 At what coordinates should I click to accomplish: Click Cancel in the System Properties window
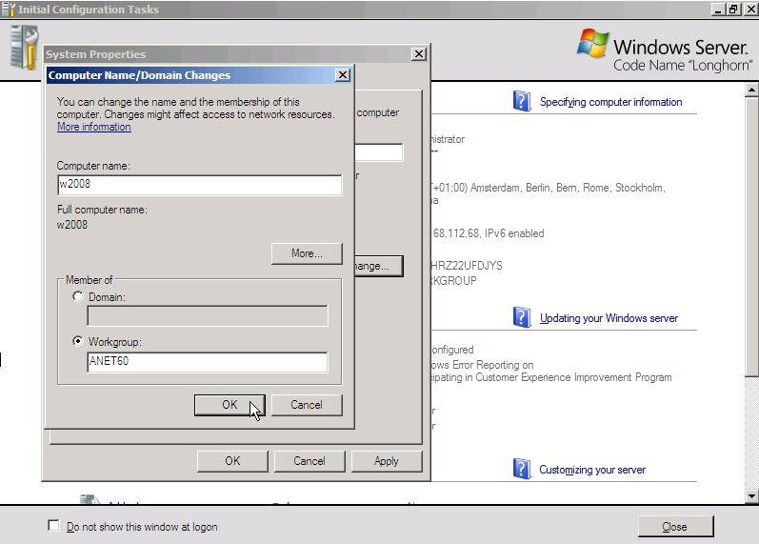(x=310, y=461)
